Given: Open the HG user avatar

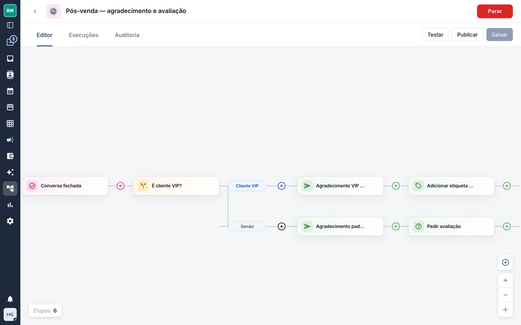Looking at the screenshot, I should [10, 314].
